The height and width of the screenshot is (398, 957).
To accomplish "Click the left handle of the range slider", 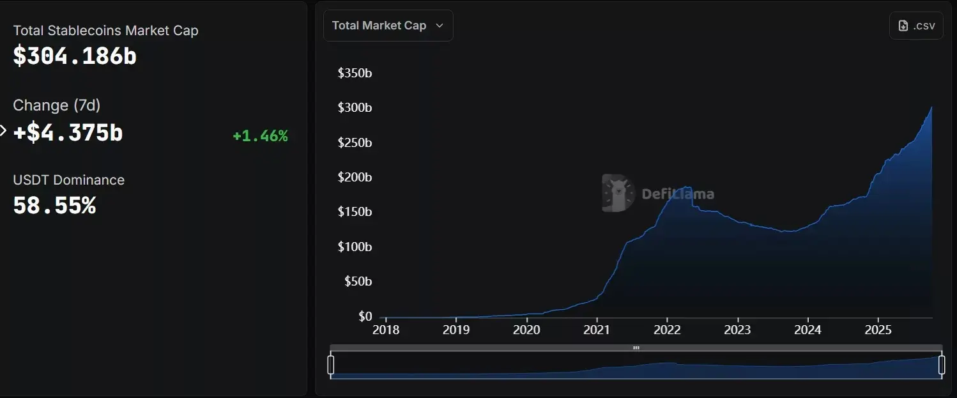I will coord(331,365).
